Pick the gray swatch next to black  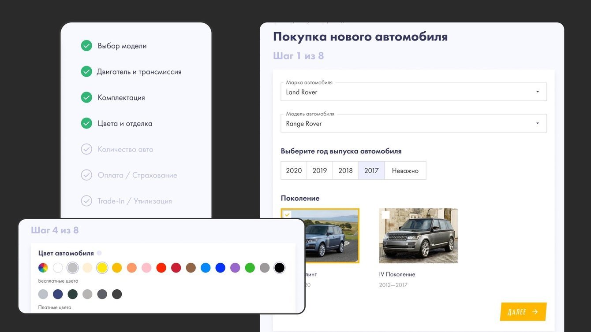point(265,268)
